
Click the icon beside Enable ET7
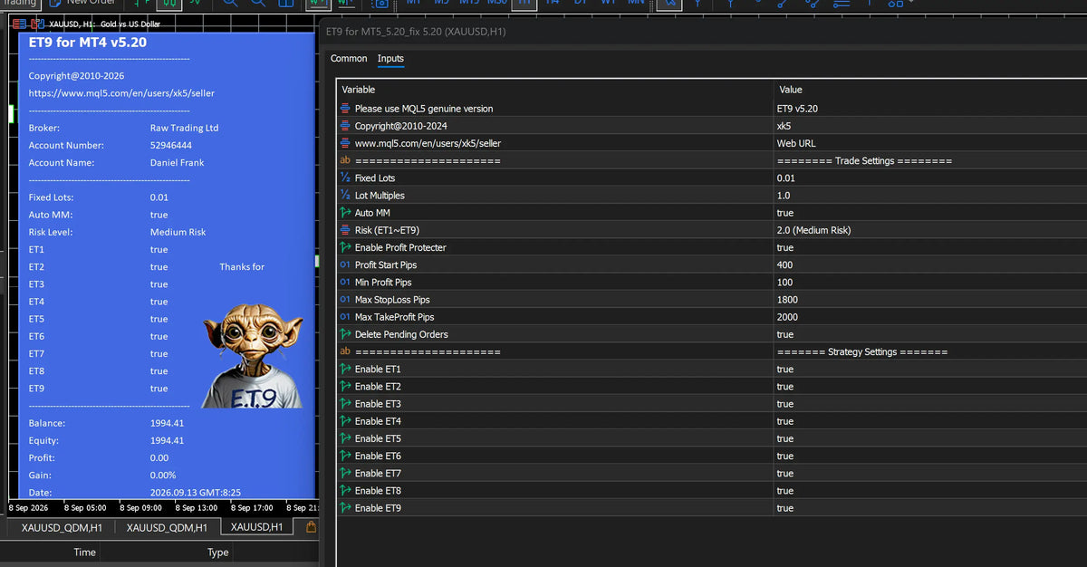(345, 473)
